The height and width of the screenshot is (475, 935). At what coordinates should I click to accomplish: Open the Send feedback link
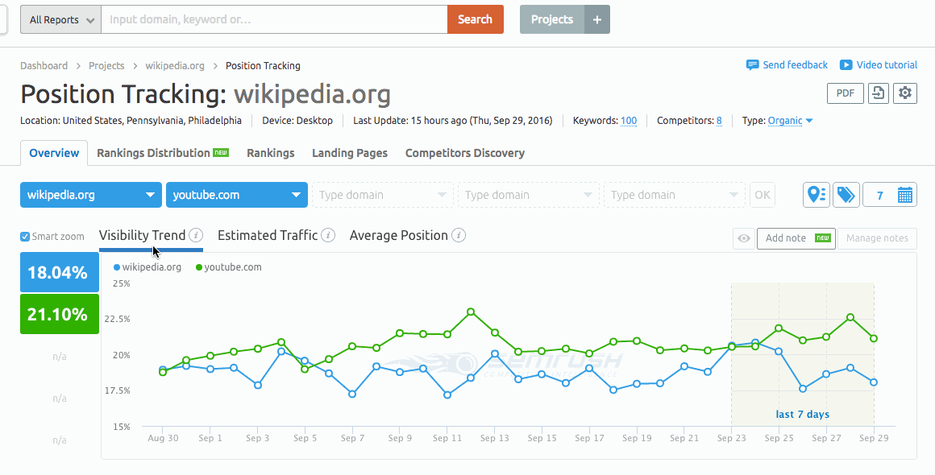point(796,65)
